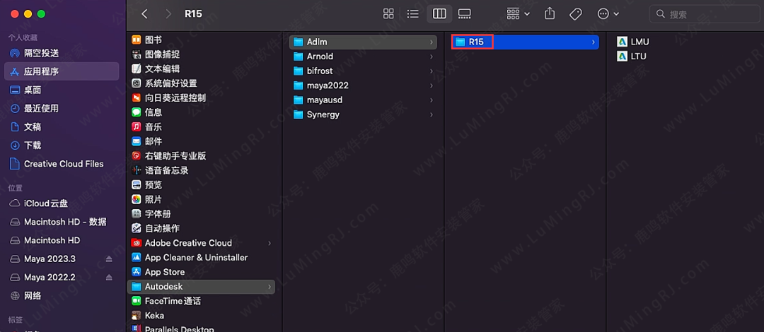Select AirDrop in the sidebar

[x=41, y=53]
